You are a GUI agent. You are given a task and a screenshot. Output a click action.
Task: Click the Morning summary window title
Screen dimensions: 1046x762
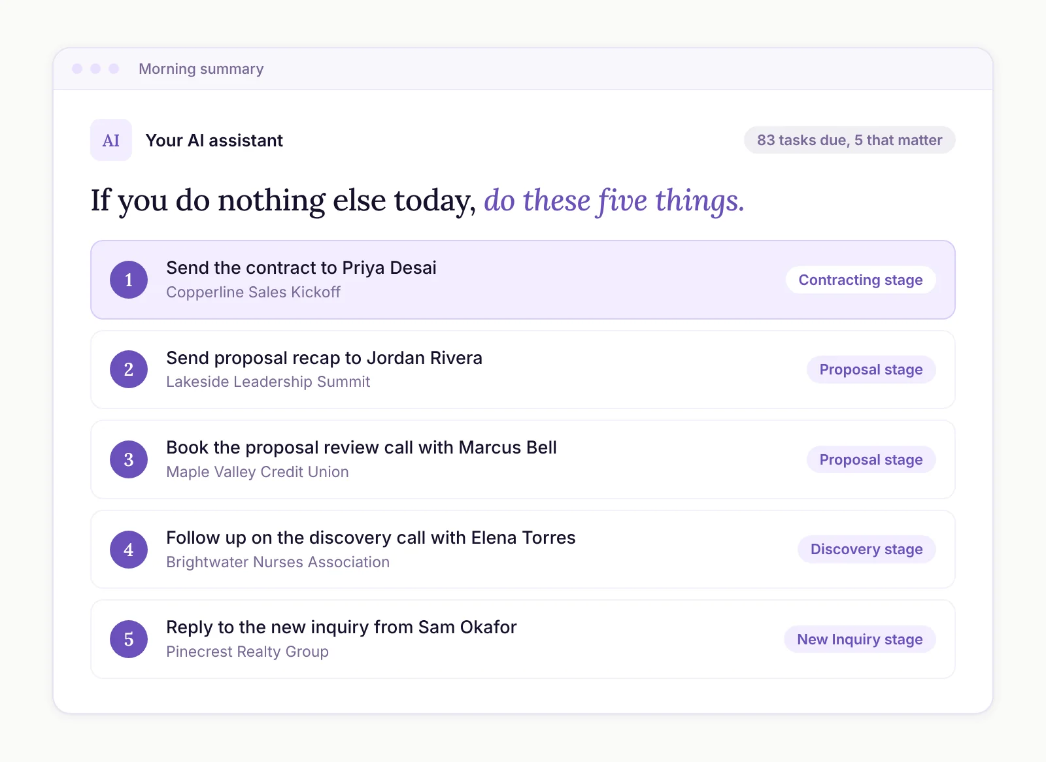[x=201, y=69]
